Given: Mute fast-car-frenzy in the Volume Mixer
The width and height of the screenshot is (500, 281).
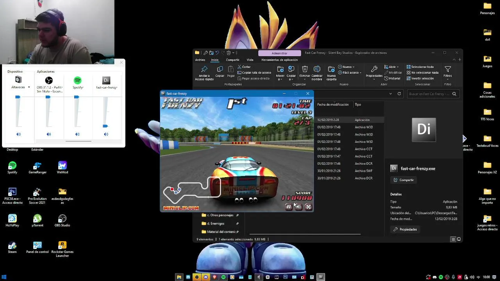Looking at the screenshot, I should click(x=106, y=134).
